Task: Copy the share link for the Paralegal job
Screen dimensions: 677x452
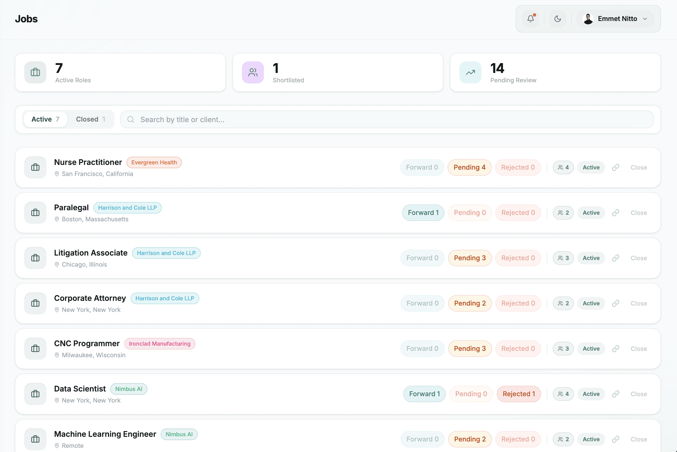Action: coord(616,212)
